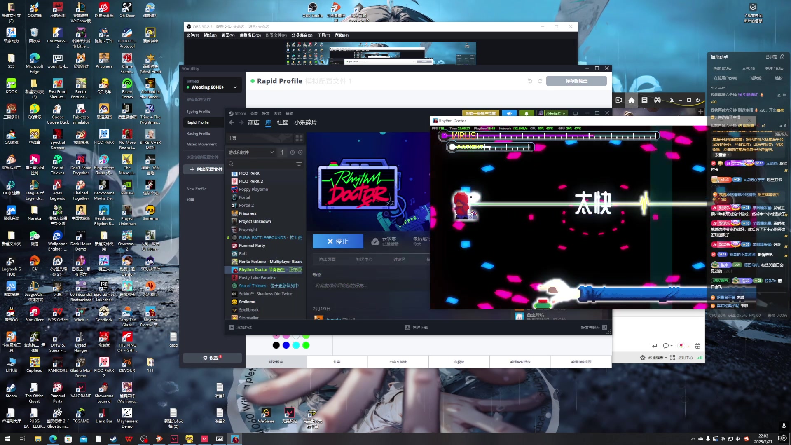The width and height of the screenshot is (791, 445).
Task: Click recent activity clock icon in Steam library
Action: pyautogui.click(x=293, y=152)
